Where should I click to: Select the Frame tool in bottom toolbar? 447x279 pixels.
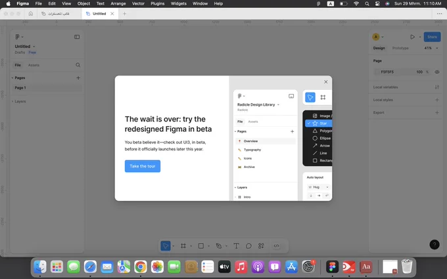[x=183, y=246]
